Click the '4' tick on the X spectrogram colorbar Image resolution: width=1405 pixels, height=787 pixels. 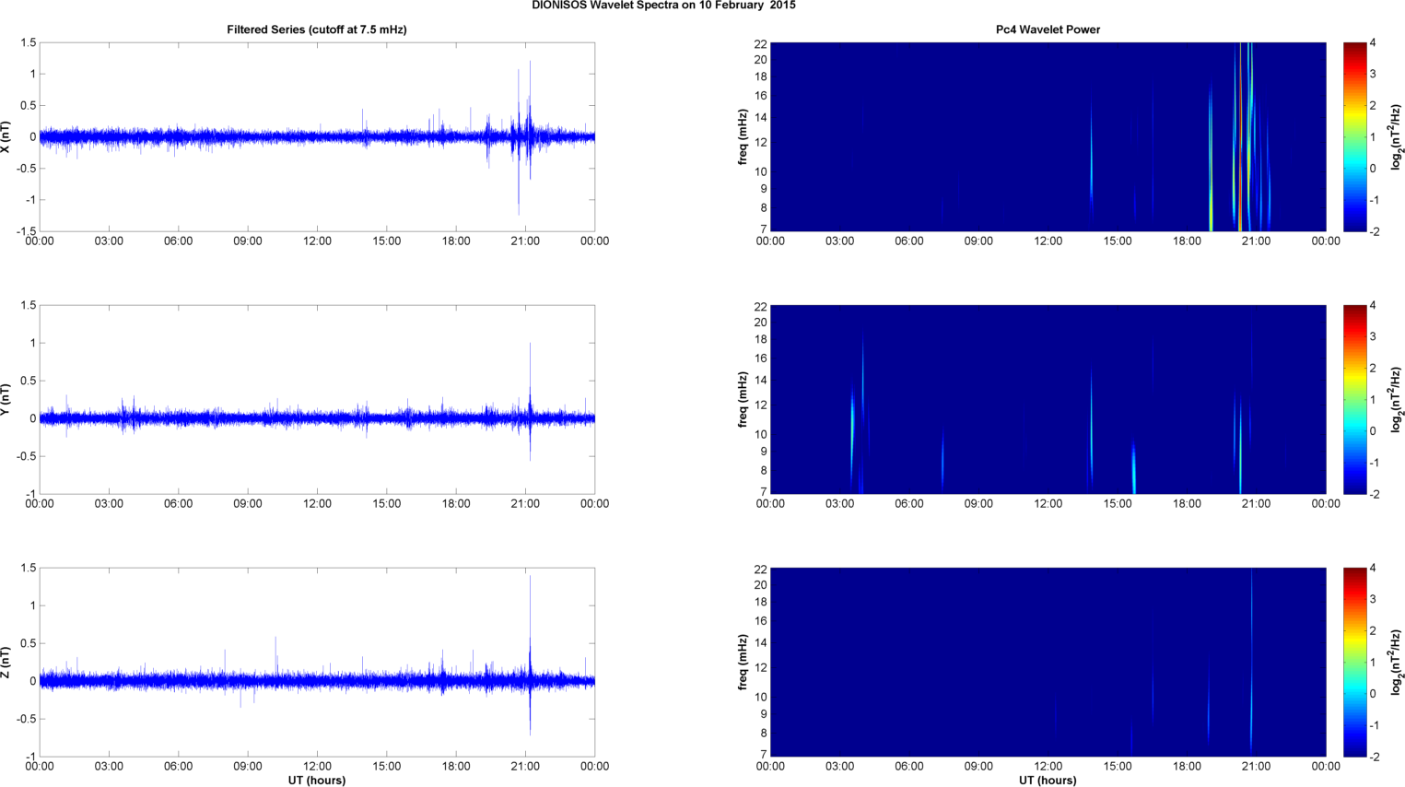coord(1374,43)
